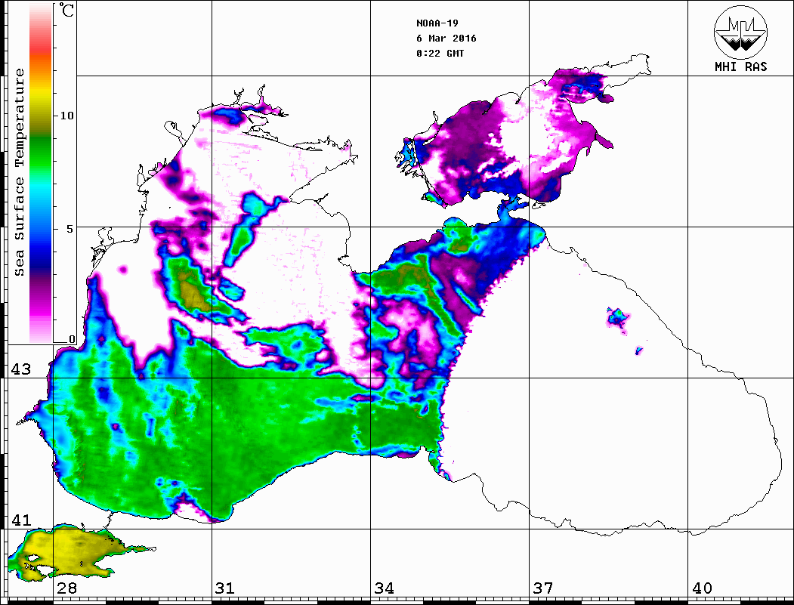Screen dimensions: 794x605
Task: Click the MHI RAS logo emblem
Action: [x=740, y=32]
